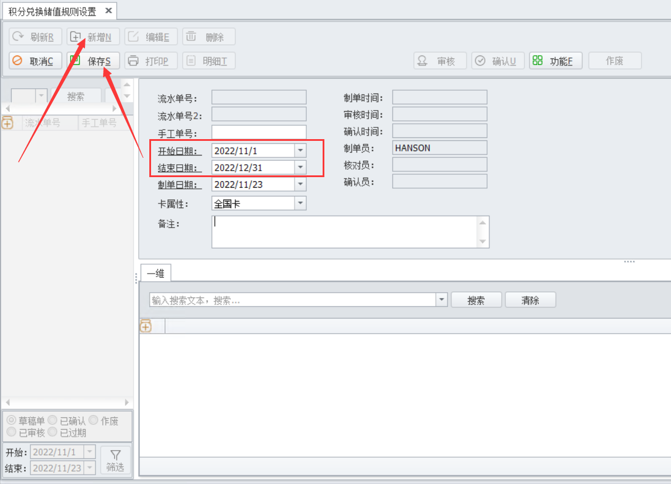Click the grid add icon above detail table
This screenshot has width=671, height=484.
coord(146,326)
